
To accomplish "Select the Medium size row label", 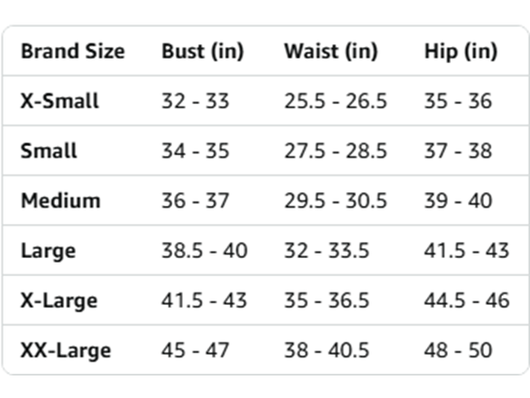I will (x=61, y=200).
